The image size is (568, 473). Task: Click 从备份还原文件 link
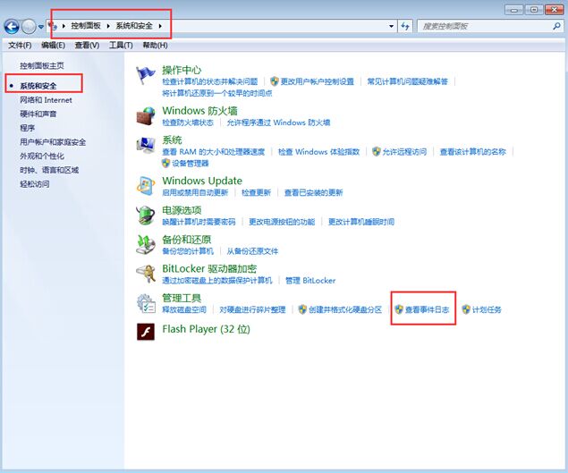252,251
